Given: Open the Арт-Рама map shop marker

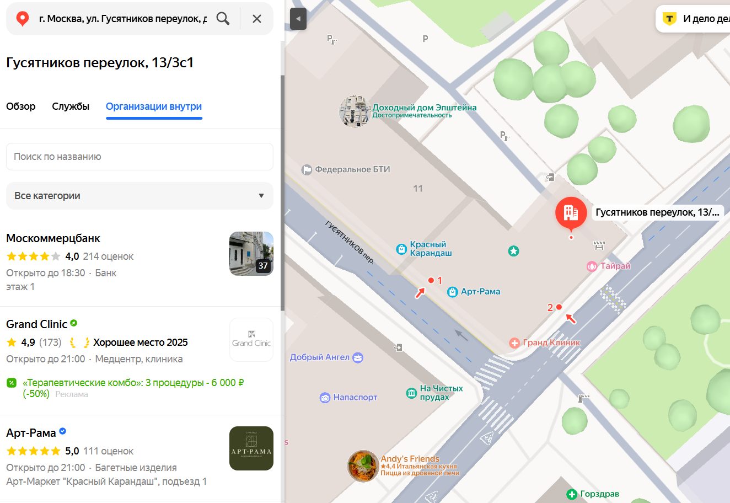Looking at the screenshot, I should [x=453, y=292].
